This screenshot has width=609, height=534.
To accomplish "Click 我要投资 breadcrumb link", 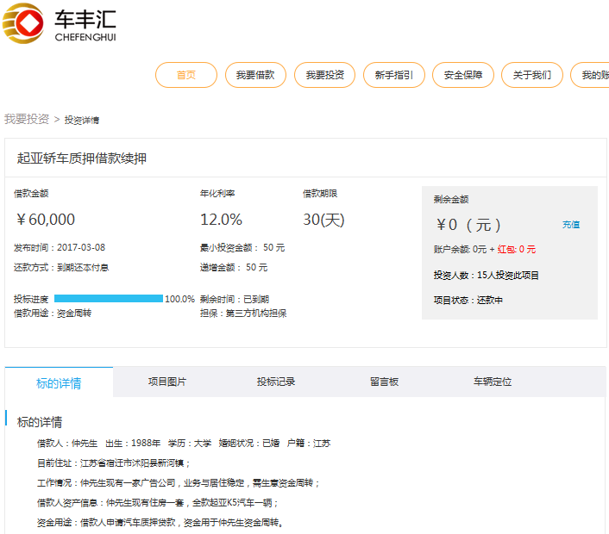I will point(27,119).
